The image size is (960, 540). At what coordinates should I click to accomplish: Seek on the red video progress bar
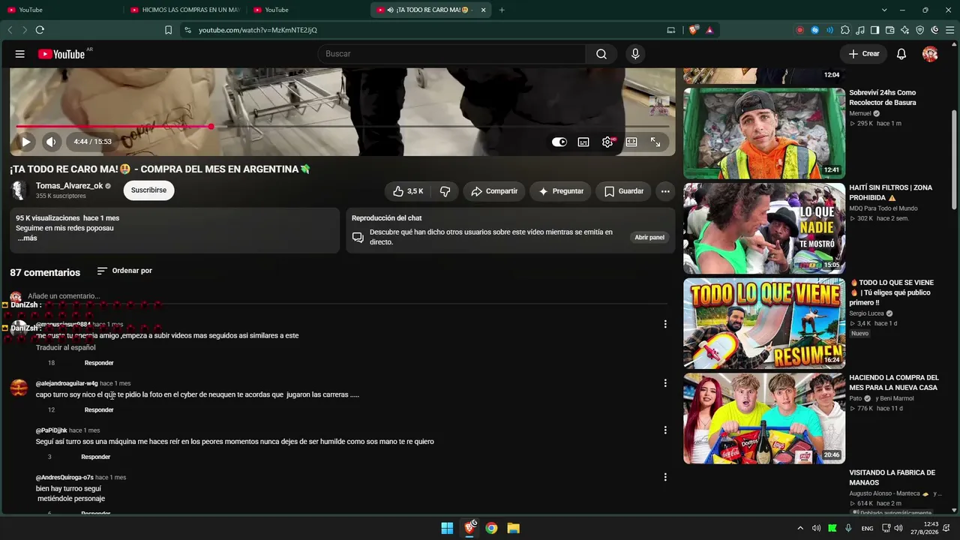[343, 126]
